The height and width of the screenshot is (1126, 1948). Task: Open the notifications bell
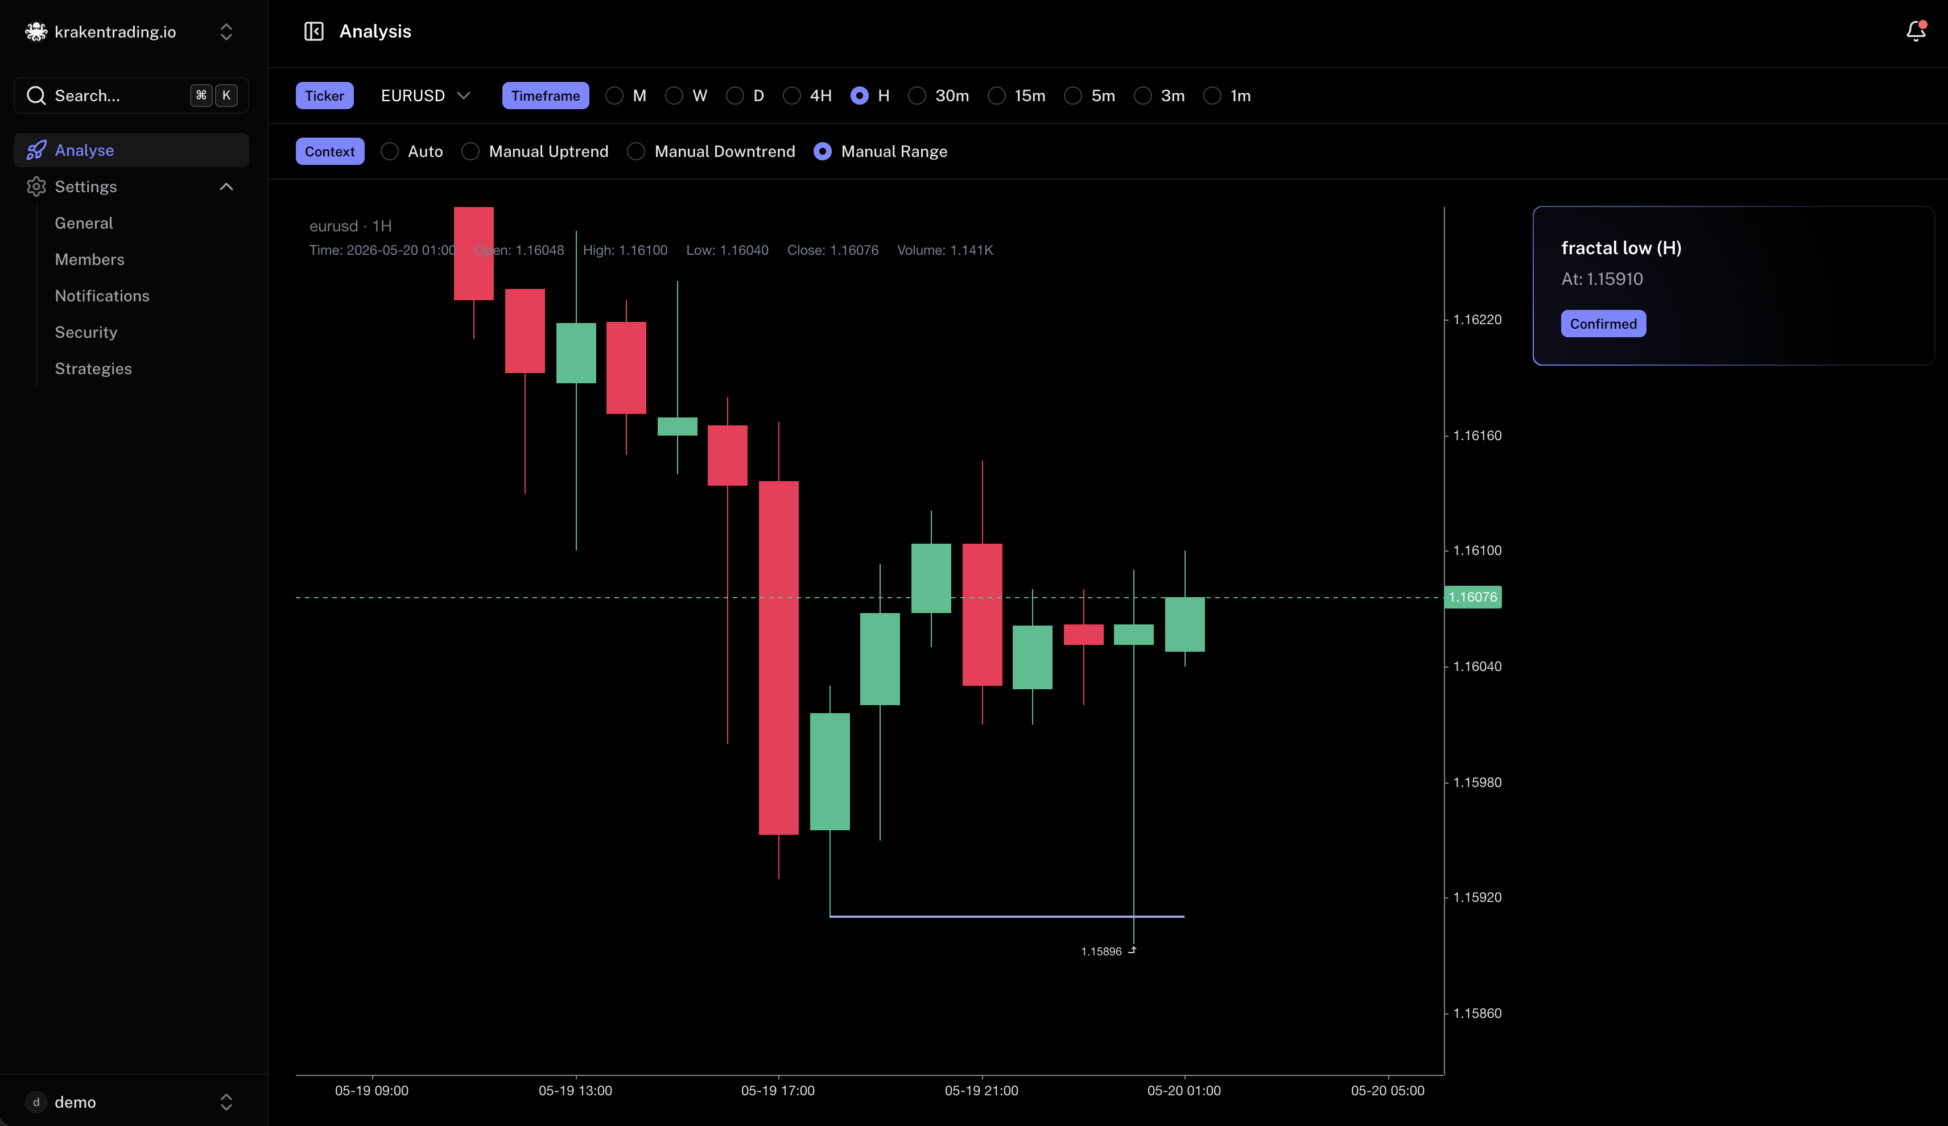tap(1916, 31)
